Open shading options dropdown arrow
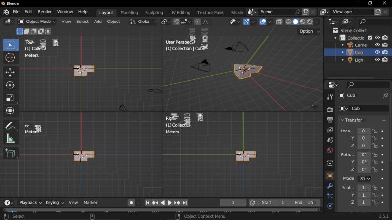 click(317, 22)
